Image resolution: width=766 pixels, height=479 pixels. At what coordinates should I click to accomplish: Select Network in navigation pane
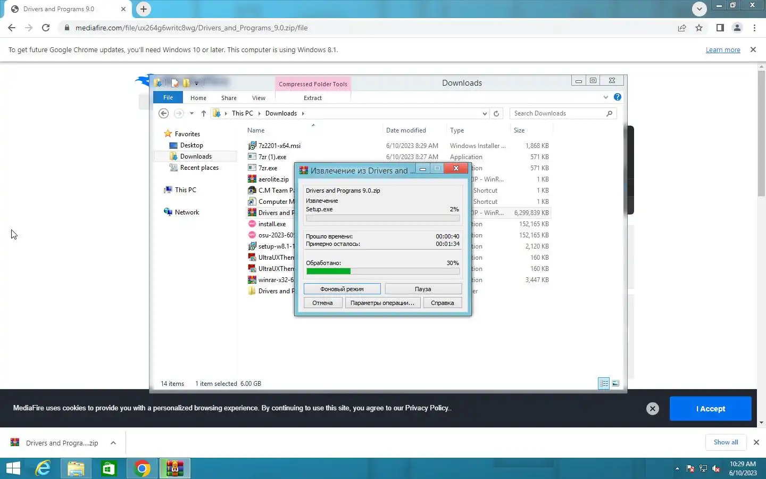[187, 212]
